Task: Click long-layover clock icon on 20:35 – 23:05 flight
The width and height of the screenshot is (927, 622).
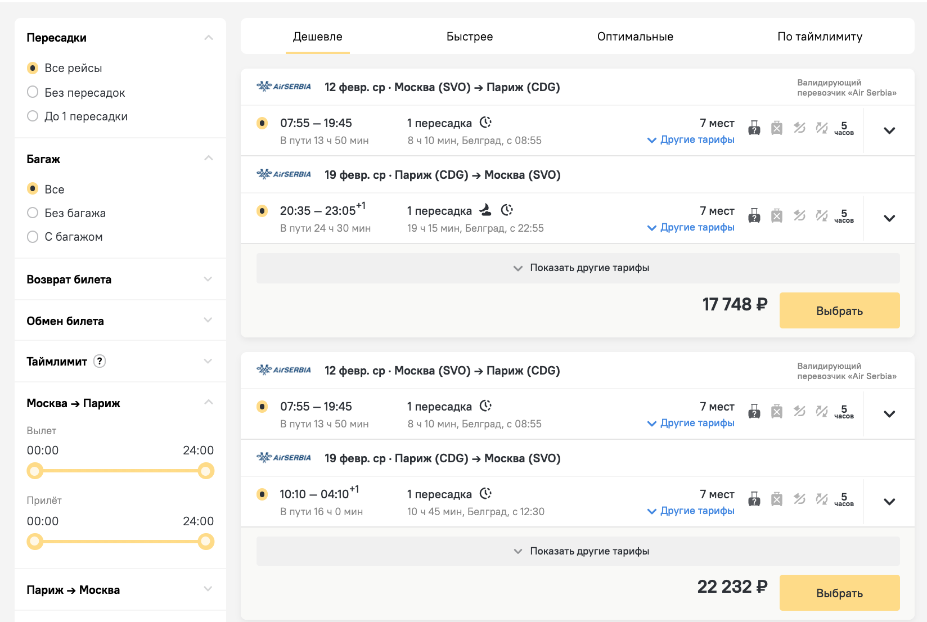Action: 507,210
